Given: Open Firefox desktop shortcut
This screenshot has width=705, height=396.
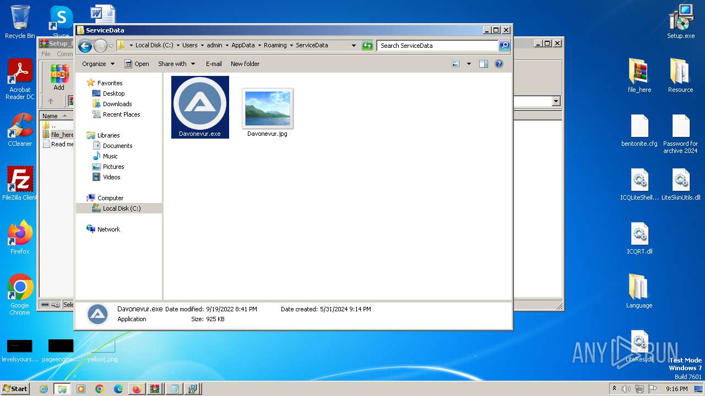Looking at the screenshot, I should 20,238.
